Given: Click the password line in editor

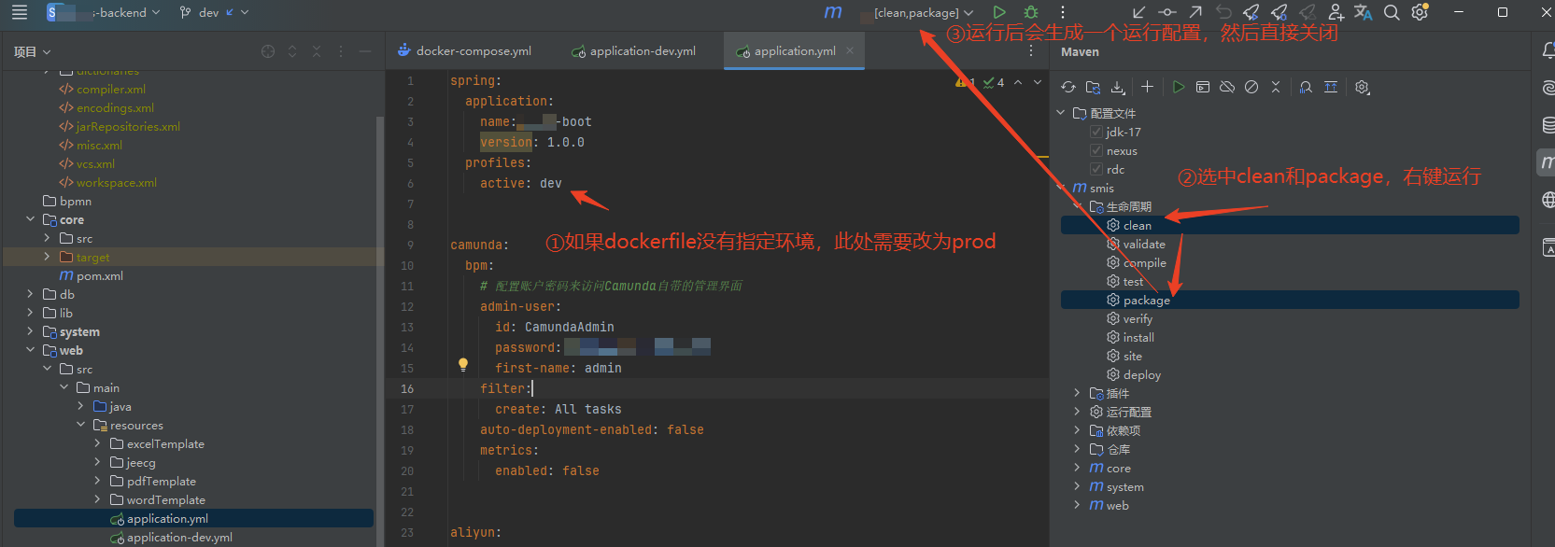Looking at the screenshot, I should coord(528,348).
